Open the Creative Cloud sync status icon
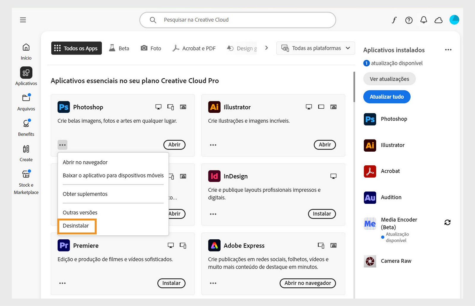The image size is (475, 306). (438, 20)
